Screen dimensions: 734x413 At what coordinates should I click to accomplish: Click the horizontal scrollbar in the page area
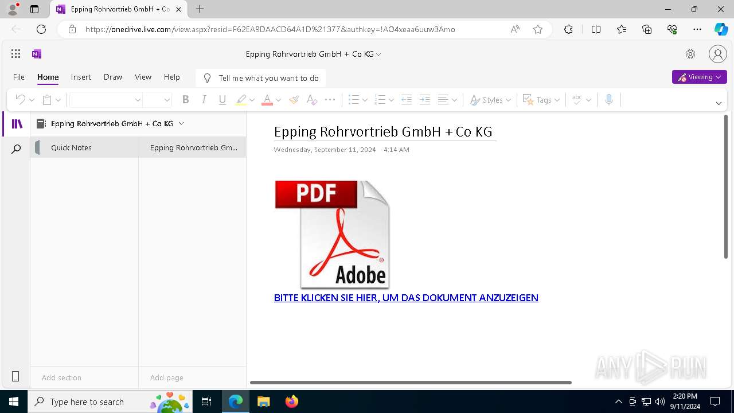coord(411,382)
